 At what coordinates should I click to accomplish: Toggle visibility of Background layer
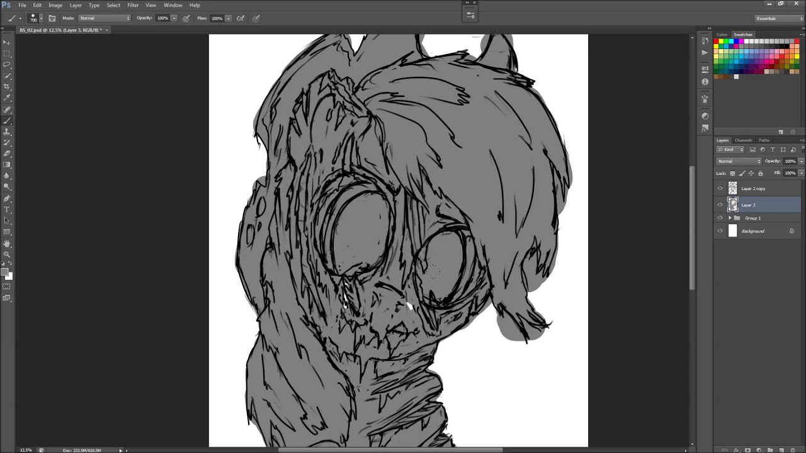click(x=720, y=231)
